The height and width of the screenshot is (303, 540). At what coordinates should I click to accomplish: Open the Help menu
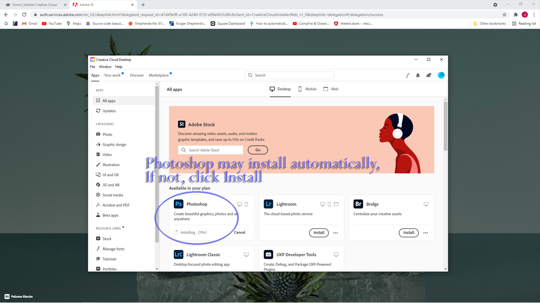[119, 66]
